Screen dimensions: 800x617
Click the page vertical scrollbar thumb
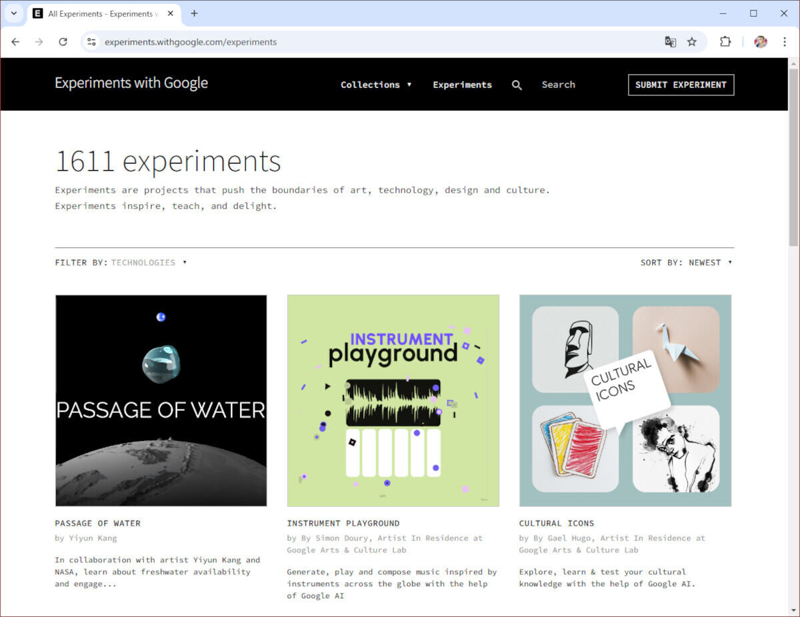[793, 157]
